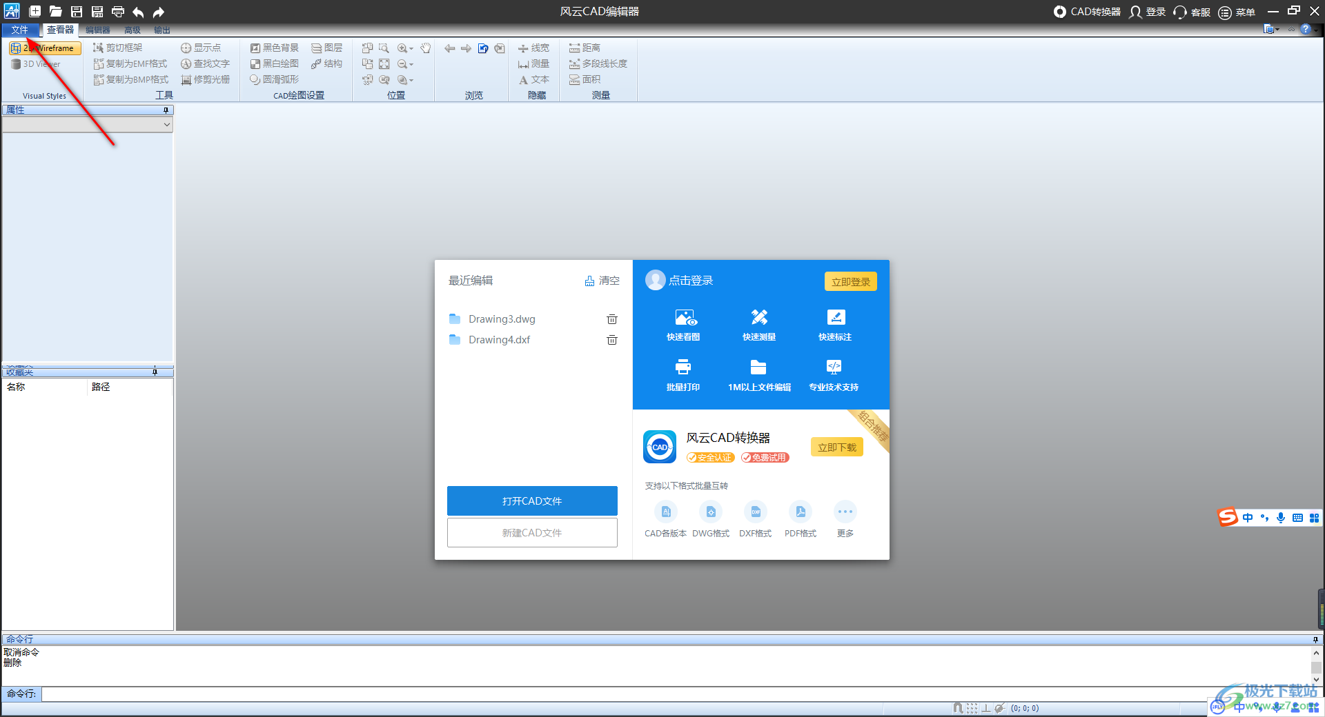Click the undo arrow in the title bar
Viewport: 1325px width, 717px height.
click(x=138, y=12)
